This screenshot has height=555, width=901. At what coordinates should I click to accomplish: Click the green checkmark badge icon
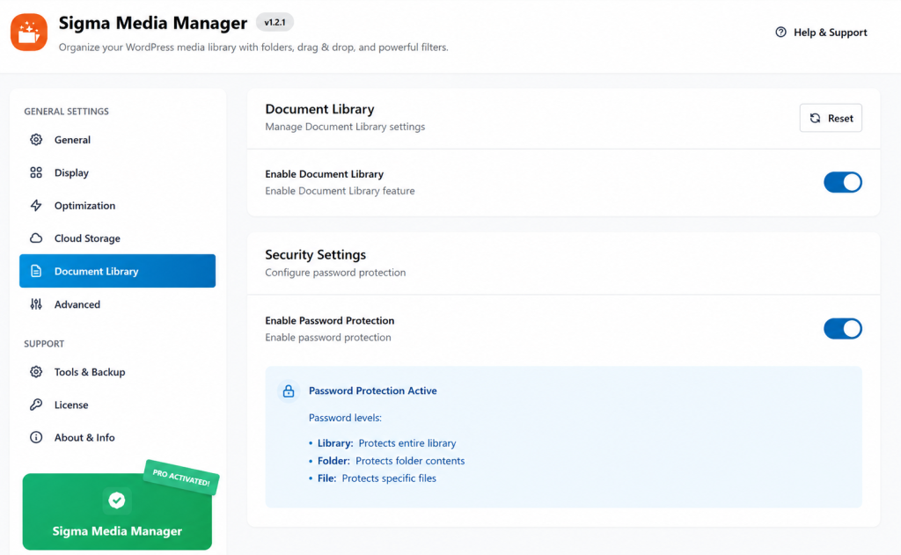tap(117, 500)
